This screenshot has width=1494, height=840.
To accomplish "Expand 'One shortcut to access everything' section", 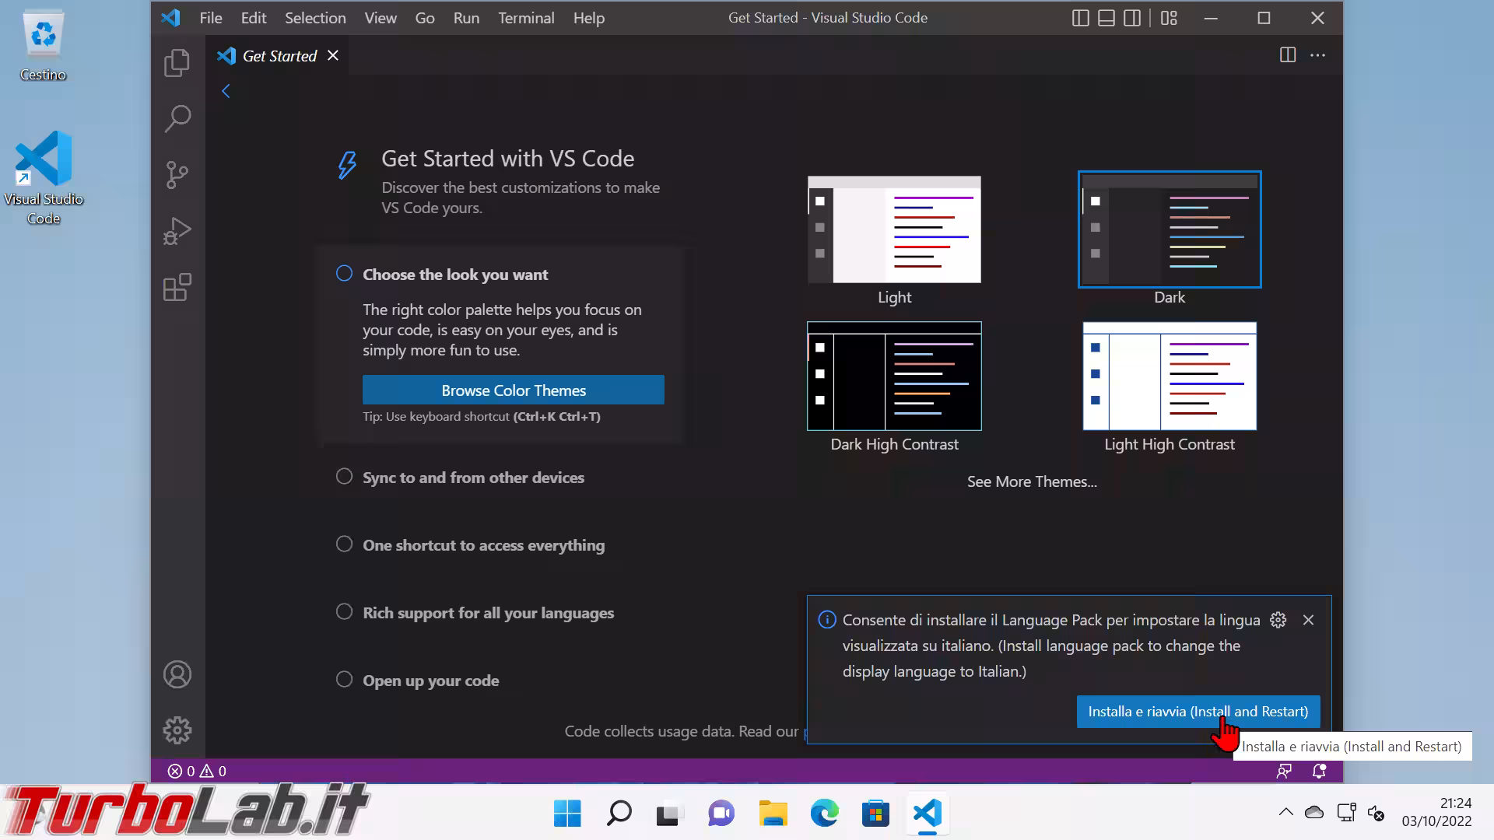I will click(483, 545).
